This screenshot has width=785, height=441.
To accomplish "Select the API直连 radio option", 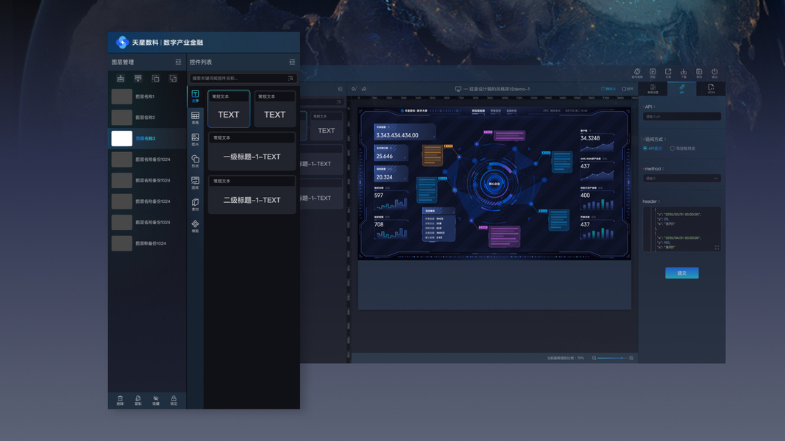I will coord(644,148).
